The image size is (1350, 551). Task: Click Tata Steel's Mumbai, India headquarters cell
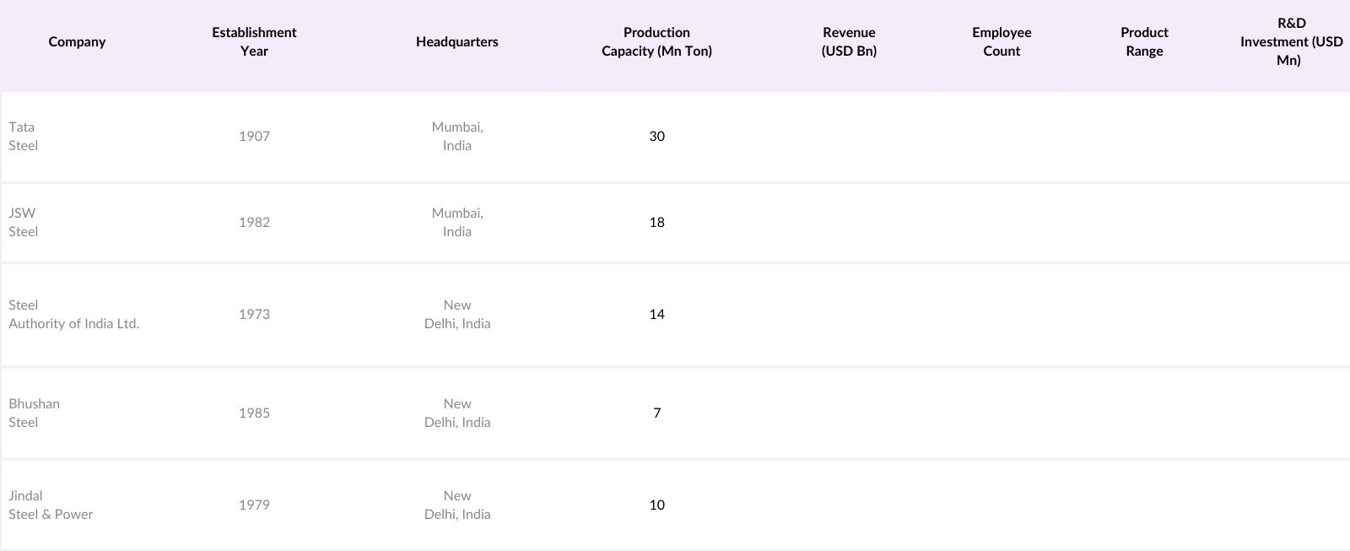tap(457, 137)
